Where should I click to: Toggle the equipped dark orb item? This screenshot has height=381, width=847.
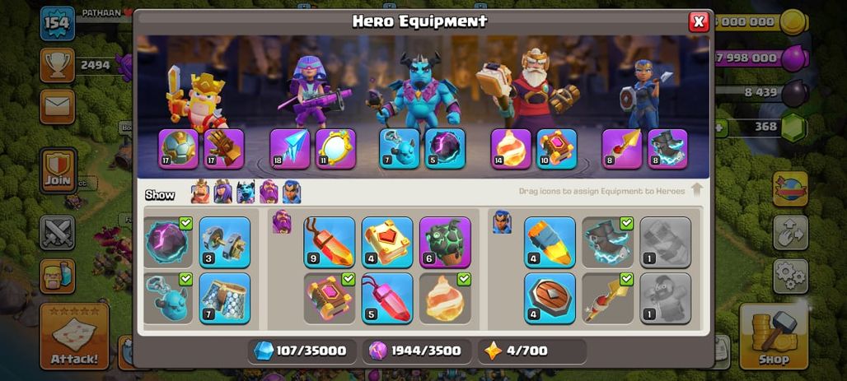167,242
